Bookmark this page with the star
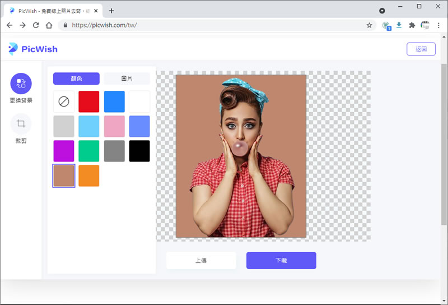Screen dimensions: 448x305 pos(369,25)
